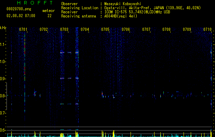Click the 0703 time marker
Viewport: 215px width, 137px height.
click(64, 29)
